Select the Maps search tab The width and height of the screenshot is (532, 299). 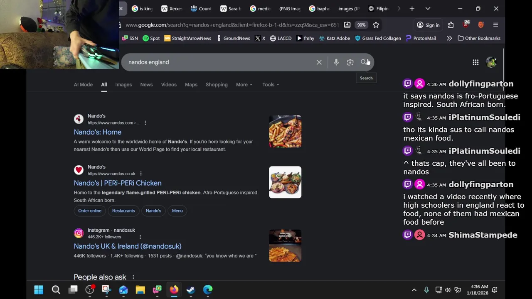point(191,85)
